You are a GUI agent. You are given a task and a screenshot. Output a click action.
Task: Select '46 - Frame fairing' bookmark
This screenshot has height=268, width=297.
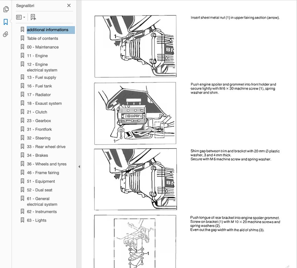43,173
